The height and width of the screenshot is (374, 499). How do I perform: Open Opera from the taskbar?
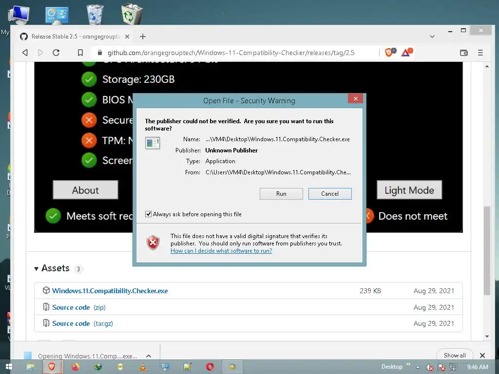[210, 367]
